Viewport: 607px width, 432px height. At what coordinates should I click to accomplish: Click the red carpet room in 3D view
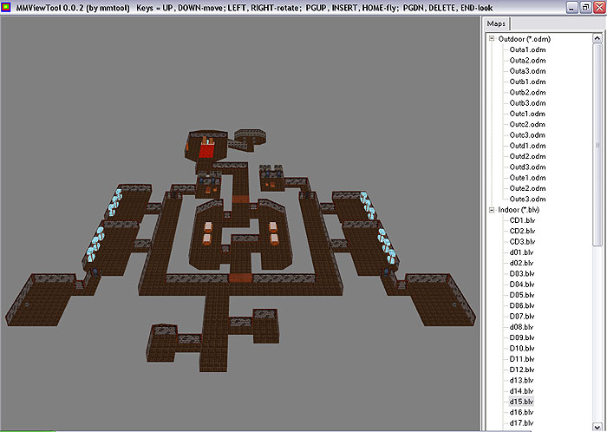click(x=206, y=150)
